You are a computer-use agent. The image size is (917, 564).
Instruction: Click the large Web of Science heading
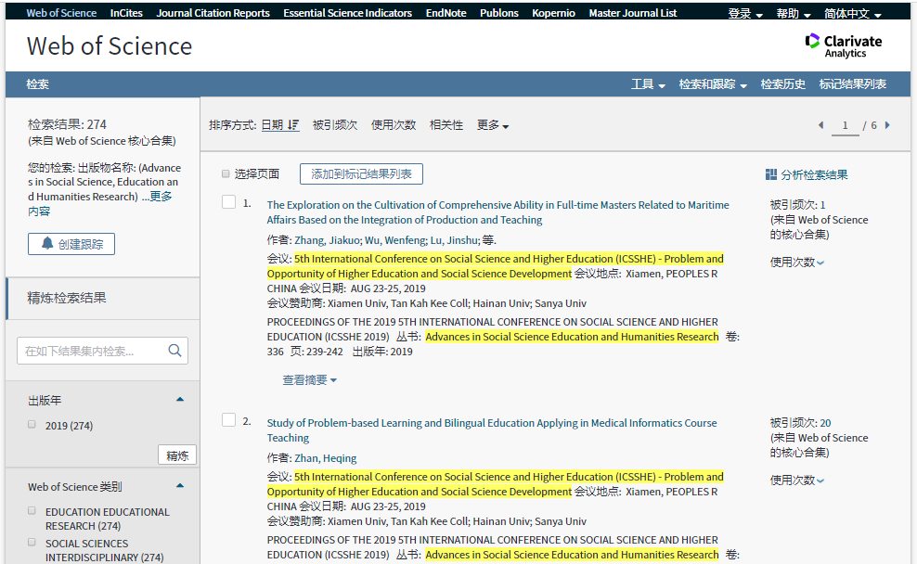pyautogui.click(x=110, y=46)
